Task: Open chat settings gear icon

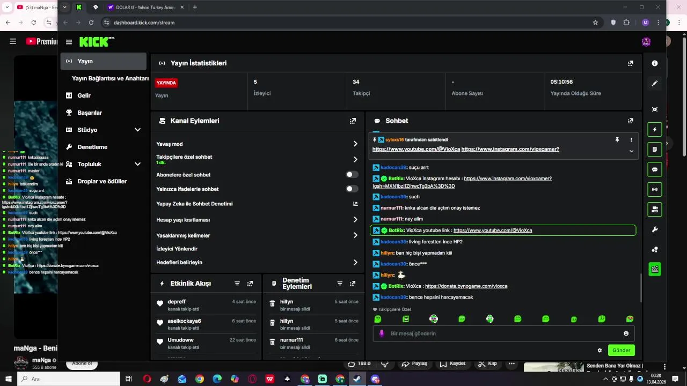Action: (600, 351)
